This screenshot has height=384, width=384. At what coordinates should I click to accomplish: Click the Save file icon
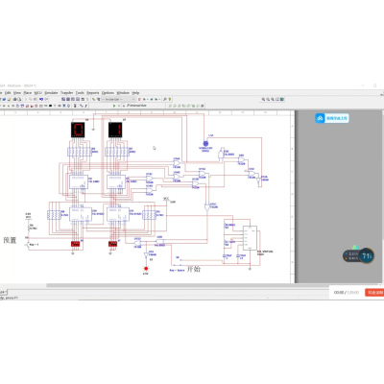point(9,99)
